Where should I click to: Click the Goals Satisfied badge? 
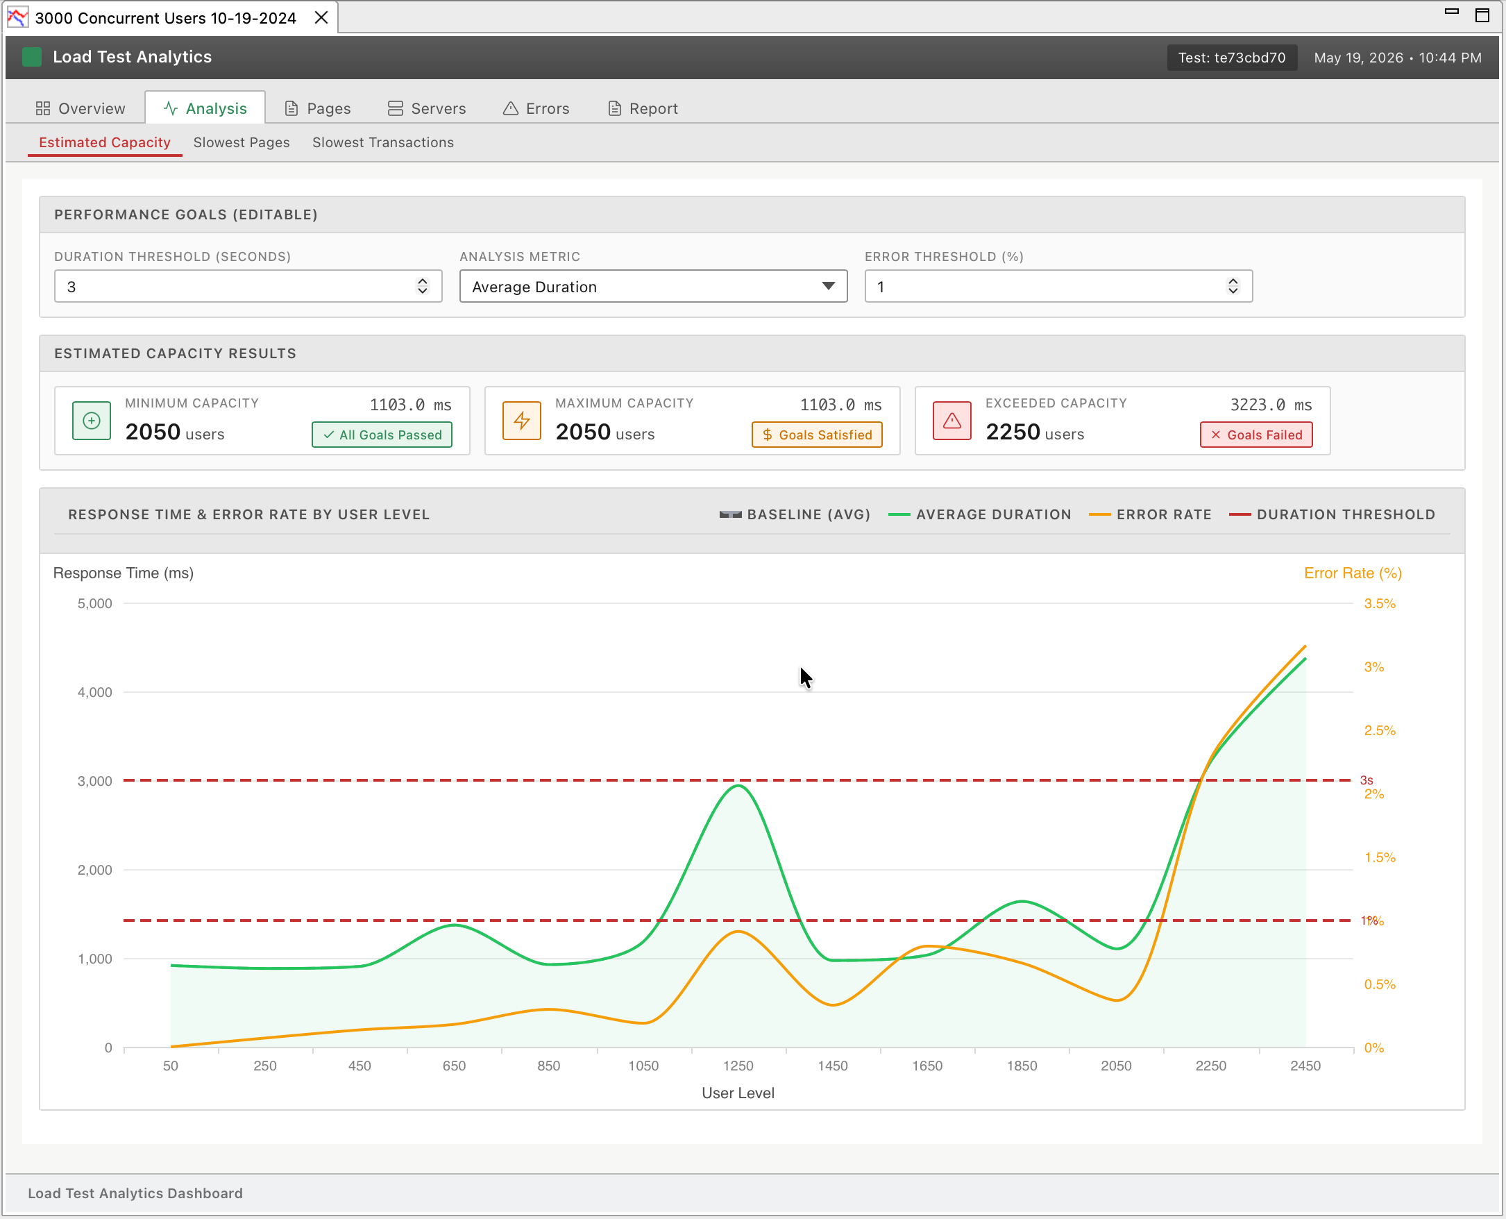(x=818, y=435)
